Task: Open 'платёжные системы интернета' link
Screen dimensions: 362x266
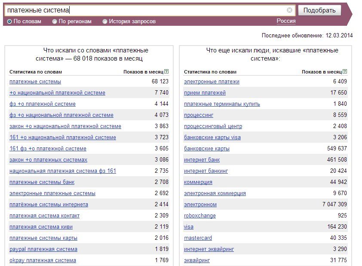Action: pyautogui.click(x=49, y=205)
